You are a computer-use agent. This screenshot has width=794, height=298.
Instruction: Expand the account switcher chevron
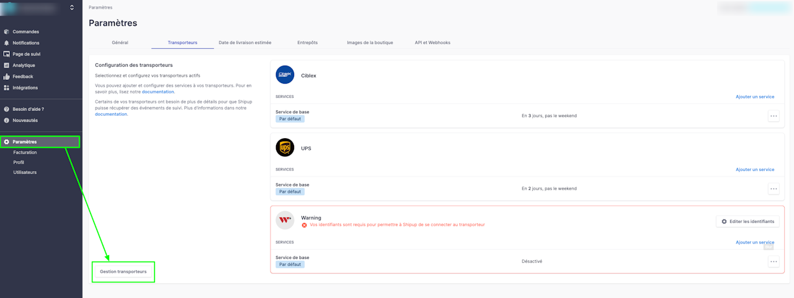72,7
